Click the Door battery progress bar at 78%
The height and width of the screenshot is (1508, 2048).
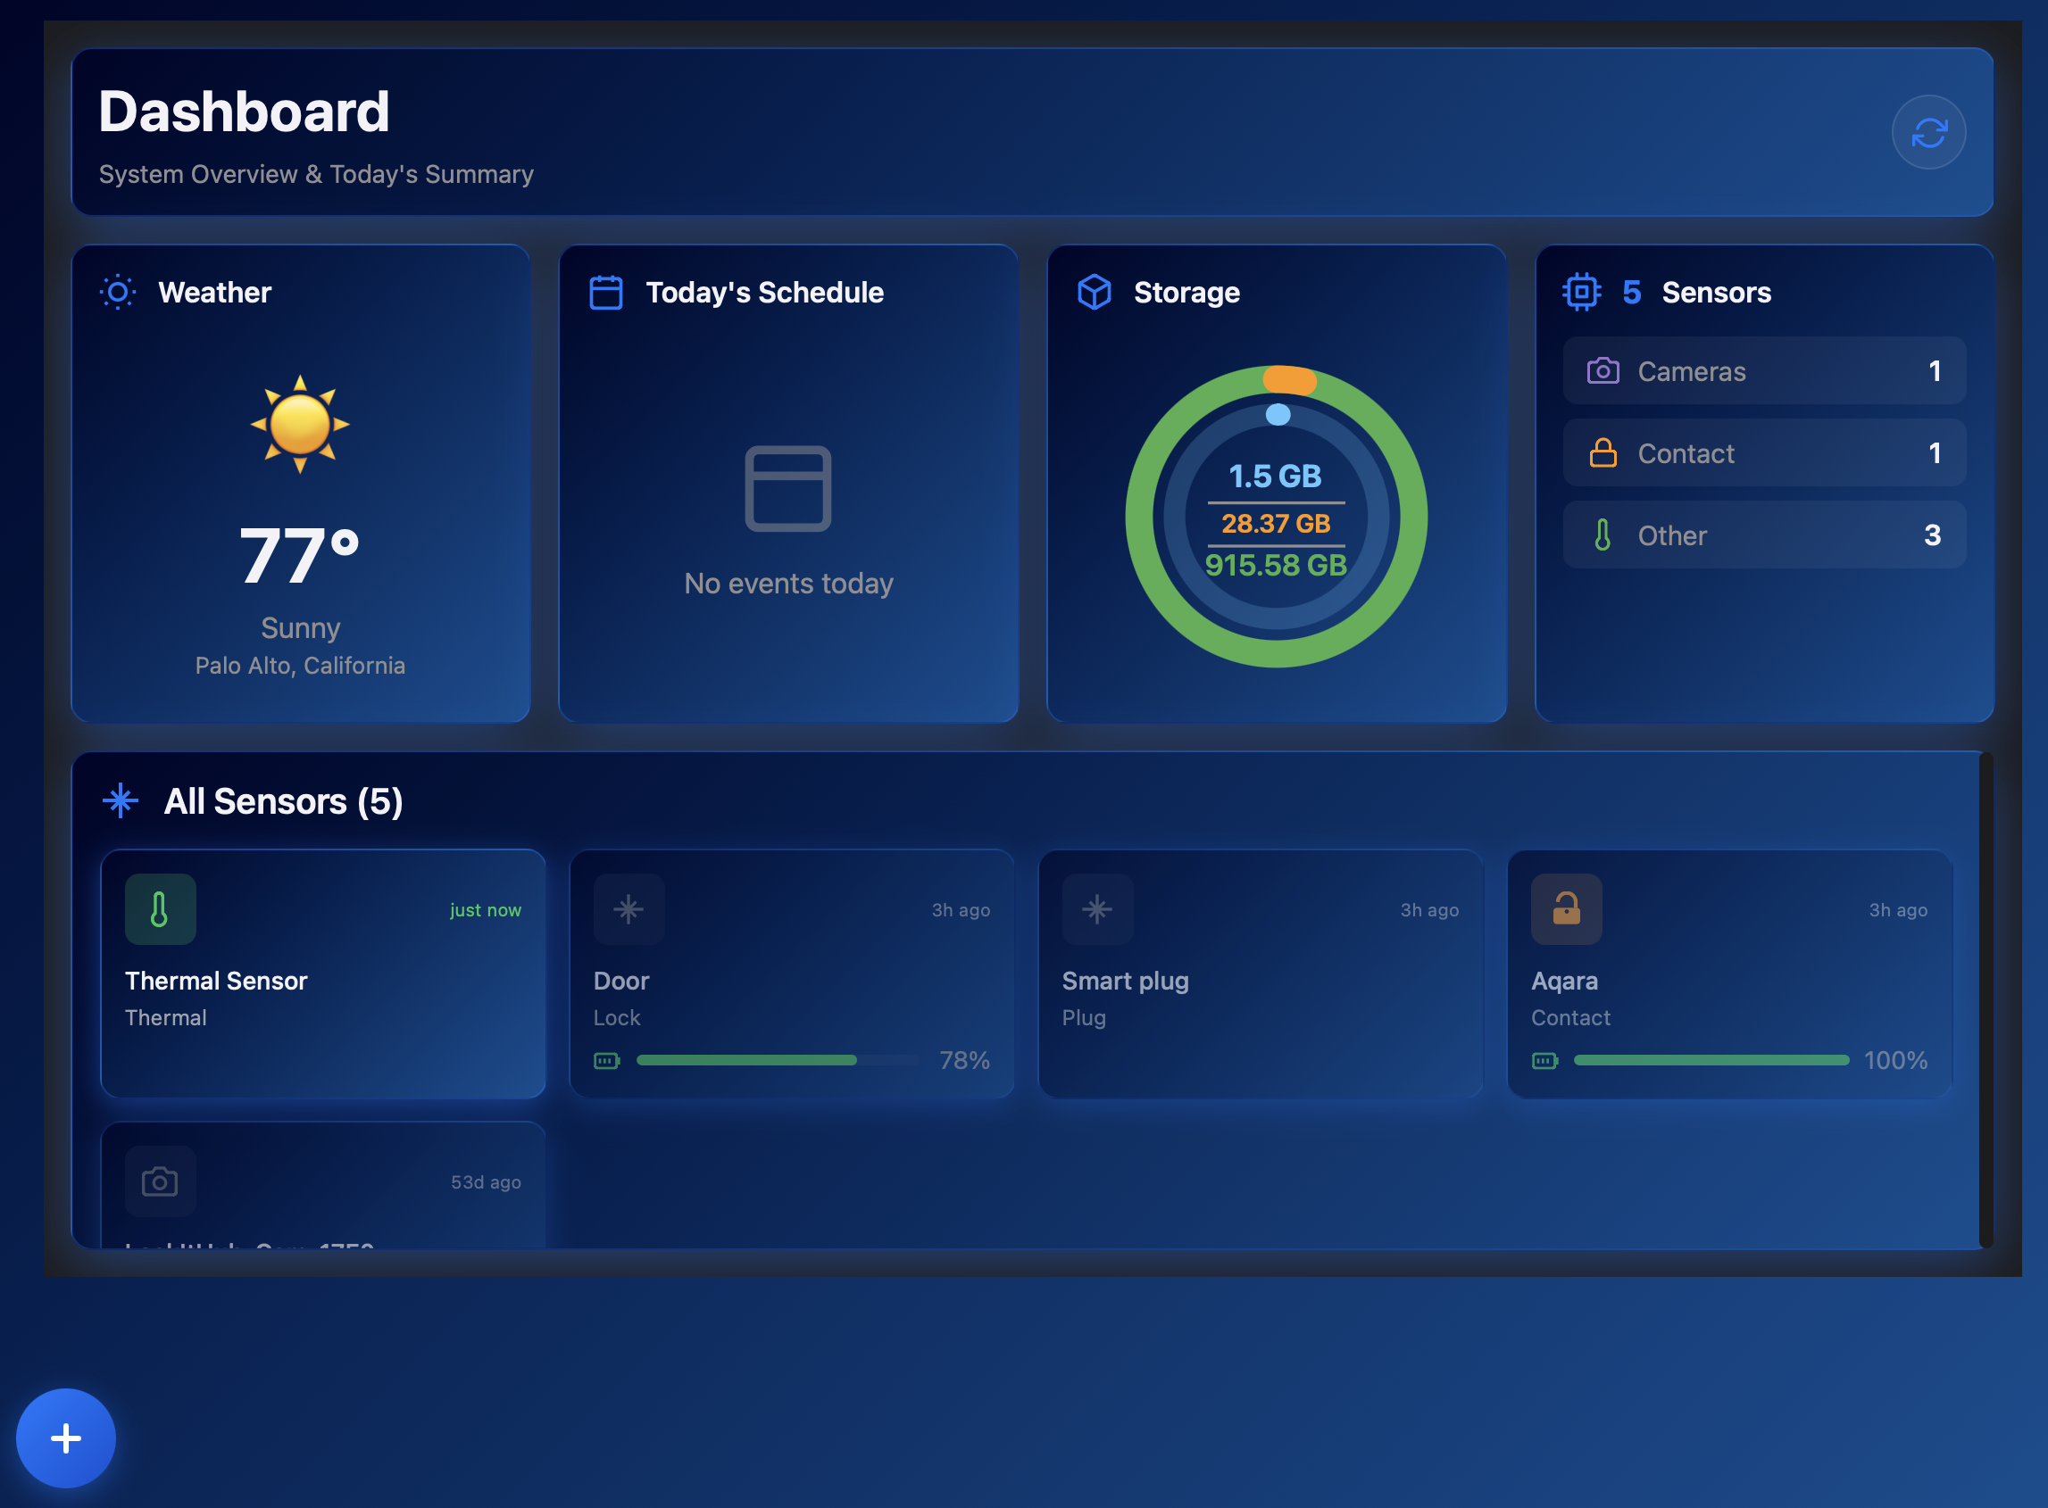[x=777, y=1060]
